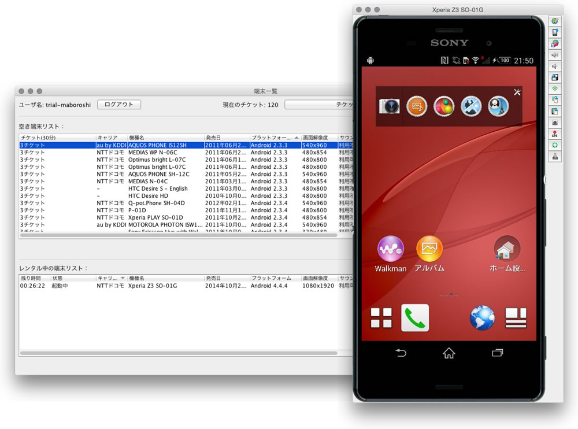Launch the globe browser in the phone dock

point(482,318)
